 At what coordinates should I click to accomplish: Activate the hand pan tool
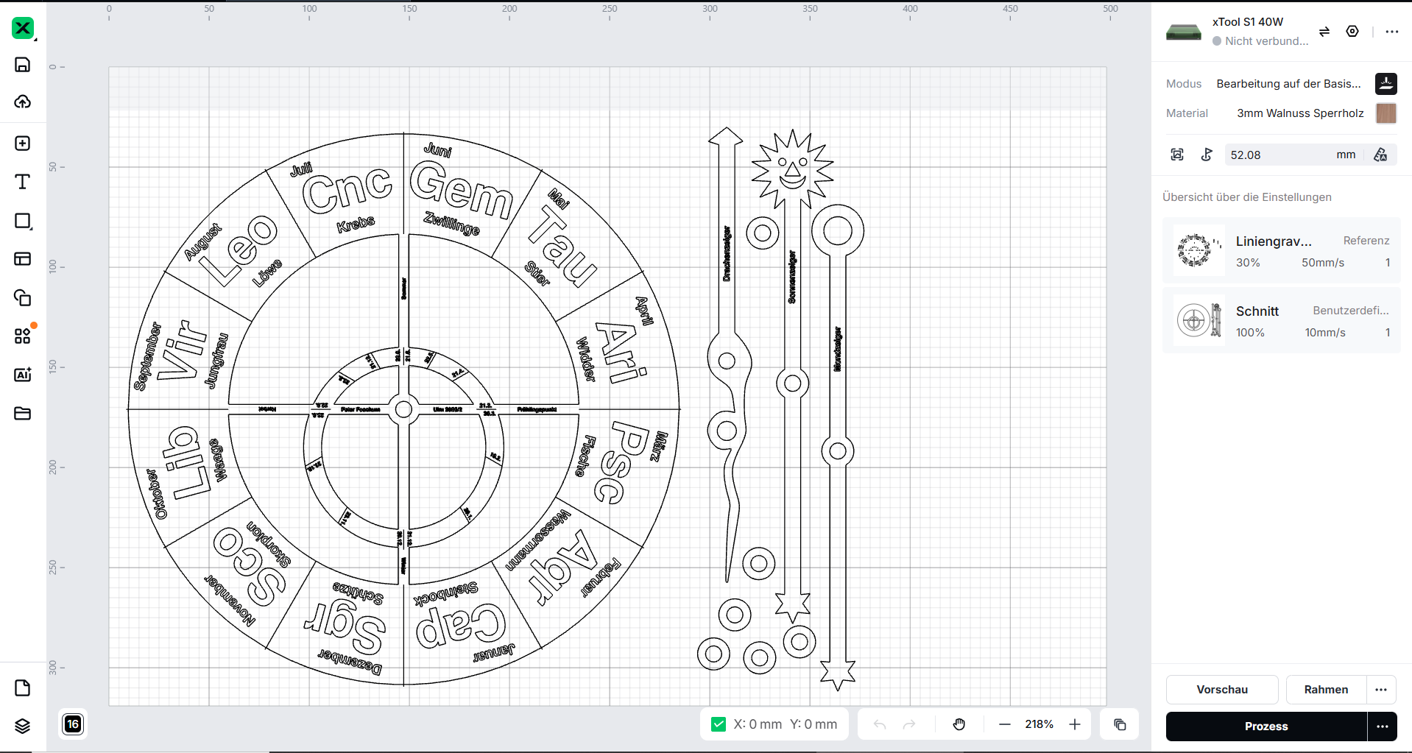point(959,724)
